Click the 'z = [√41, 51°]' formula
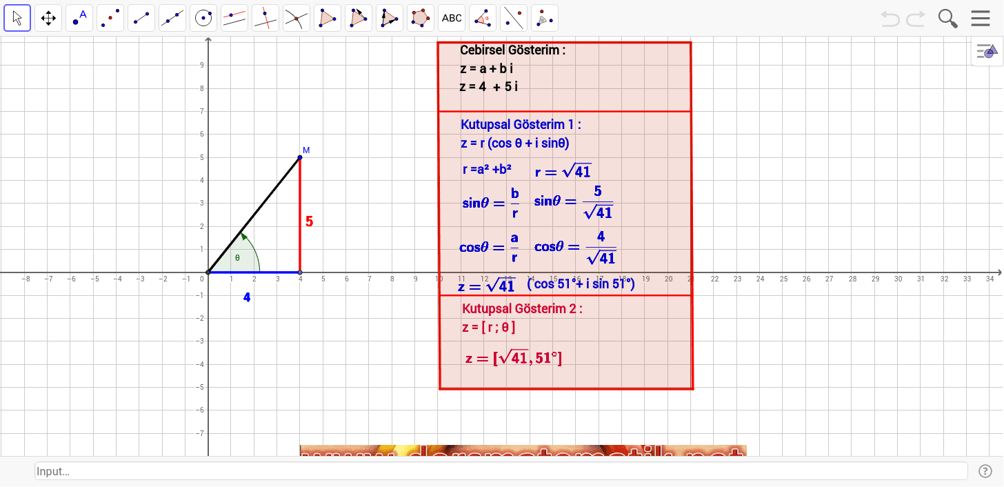This screenshot has height=487, width=1004. (x=514, y=358)
